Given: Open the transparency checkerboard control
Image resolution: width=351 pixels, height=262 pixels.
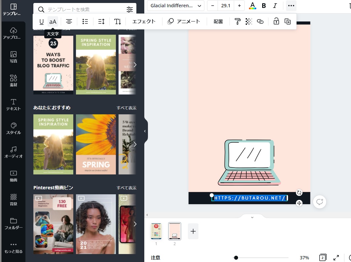Looking at the screenshot, I should (x=249, y=21).
